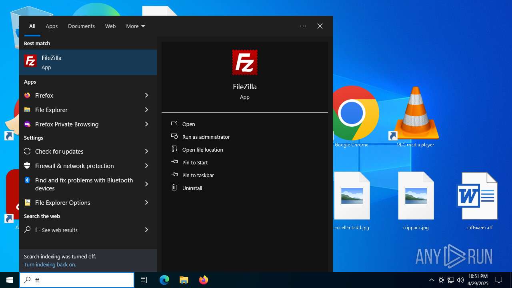Select excellentadd.jpg file on desktop
The width and height of the screenshot is (512, 288).
(x=352, y=201)
